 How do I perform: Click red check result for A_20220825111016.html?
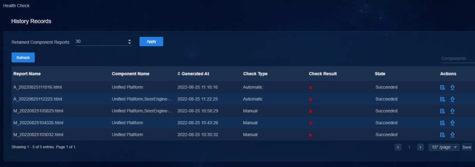click(x=311, y=88)
